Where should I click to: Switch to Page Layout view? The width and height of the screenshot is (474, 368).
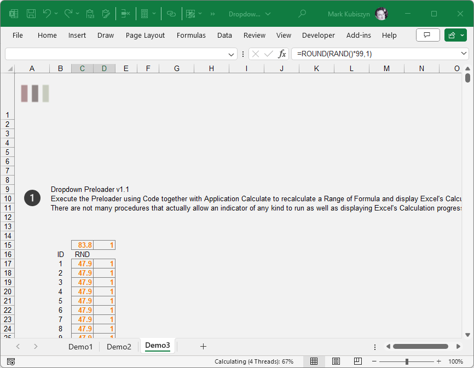336,361
